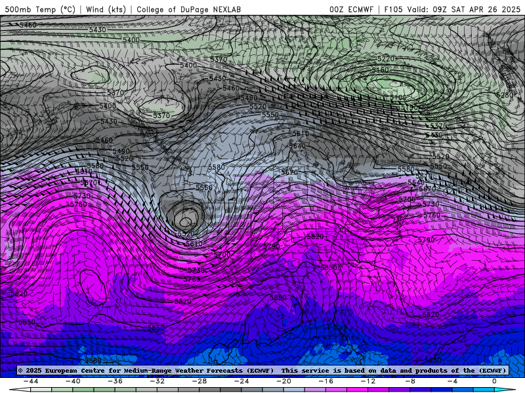
Task: Click the -40 color scale label
Action: (x=73, y=381)
